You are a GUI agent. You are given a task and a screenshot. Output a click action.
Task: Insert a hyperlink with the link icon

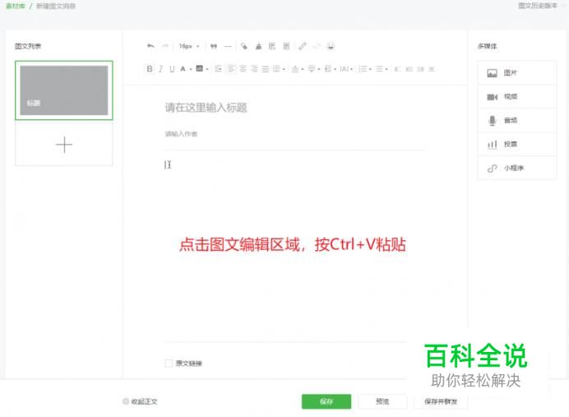point(303,46)
